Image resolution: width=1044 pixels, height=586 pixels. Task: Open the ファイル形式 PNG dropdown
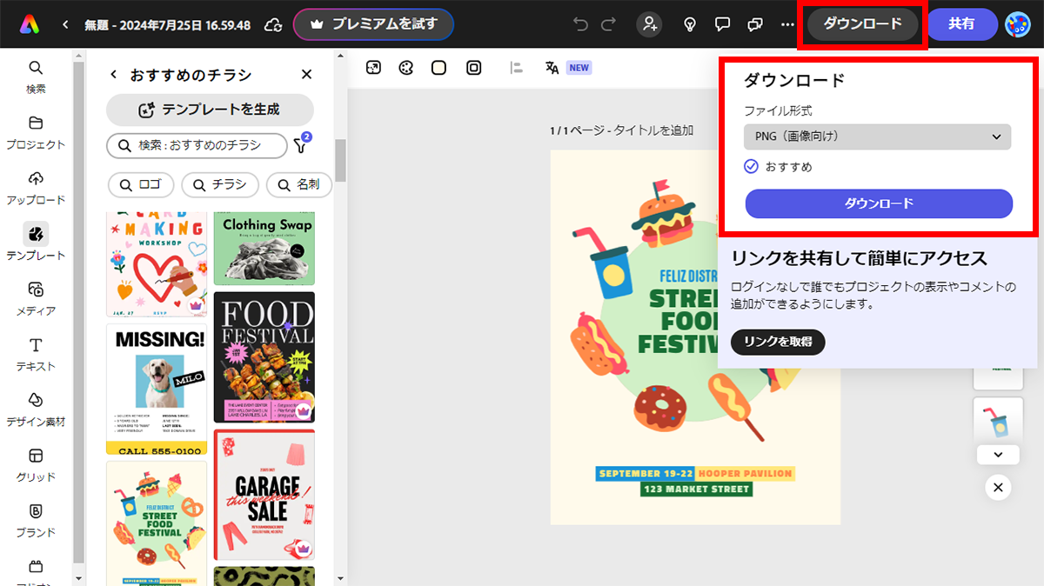click(x=876, y=137)
